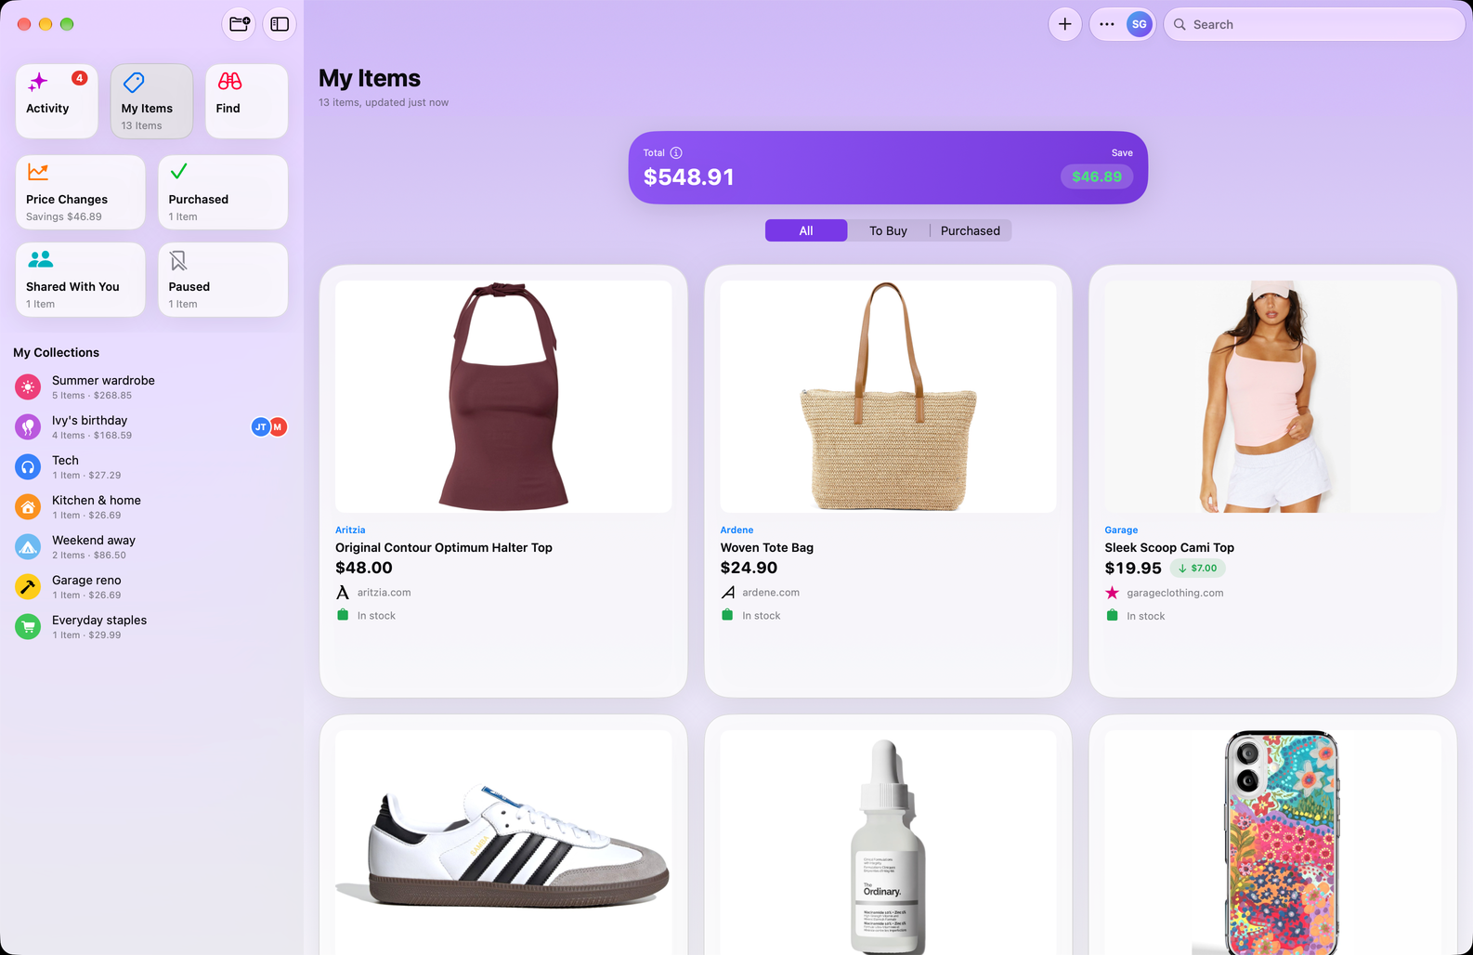Open the Woven Tote Bag product image
This screenshot has height=955, width=1473.
(x=888, y=397)
